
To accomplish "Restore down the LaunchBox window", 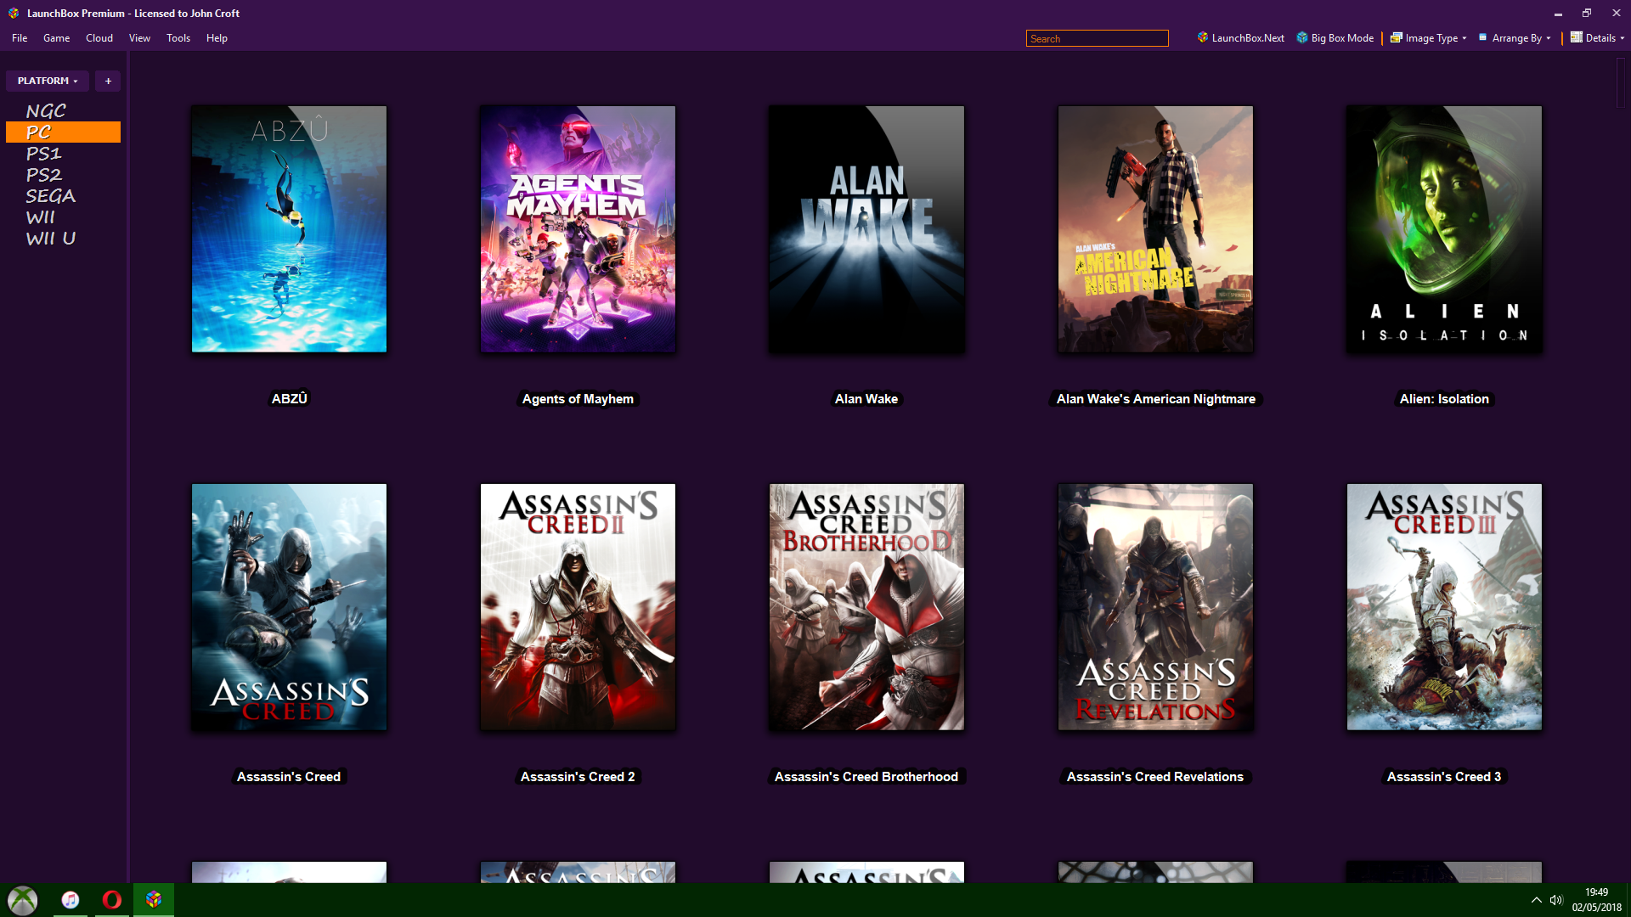I will click(1586, 13).
